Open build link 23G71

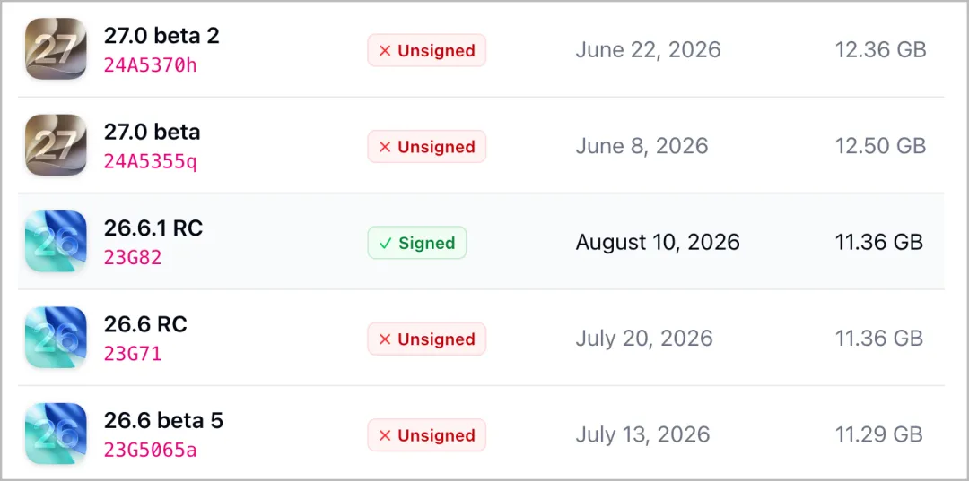click(x=132, y=353)
